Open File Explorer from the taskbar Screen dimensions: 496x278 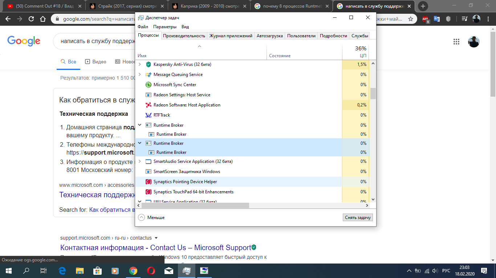pyautogui.click(x=80, y=270)
